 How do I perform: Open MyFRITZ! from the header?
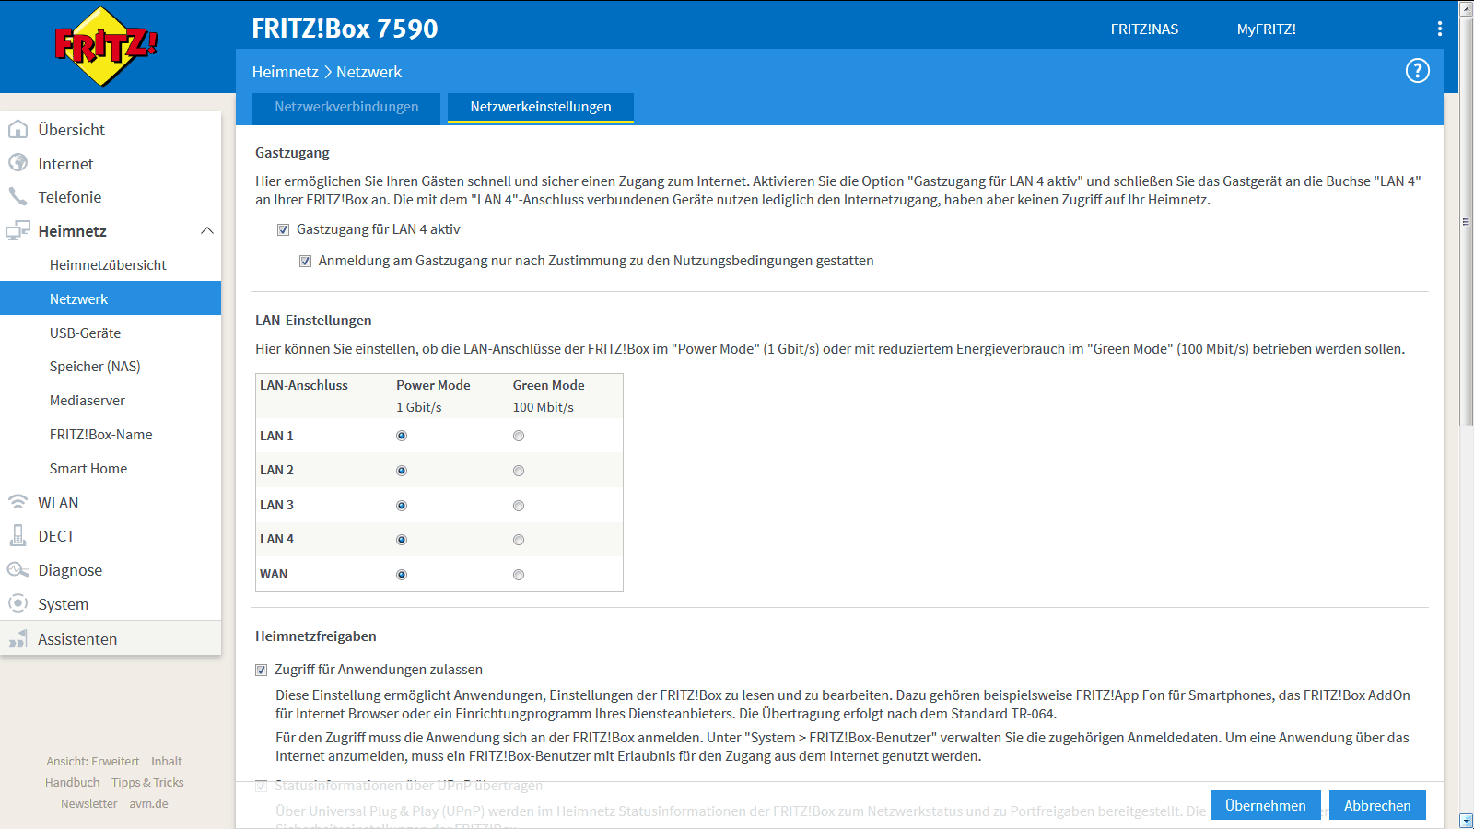(1266, 29)
